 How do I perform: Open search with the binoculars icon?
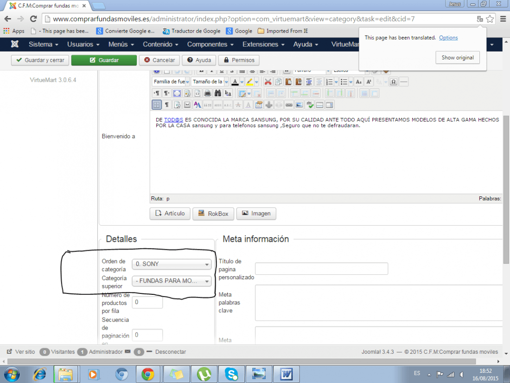[218, 93]
